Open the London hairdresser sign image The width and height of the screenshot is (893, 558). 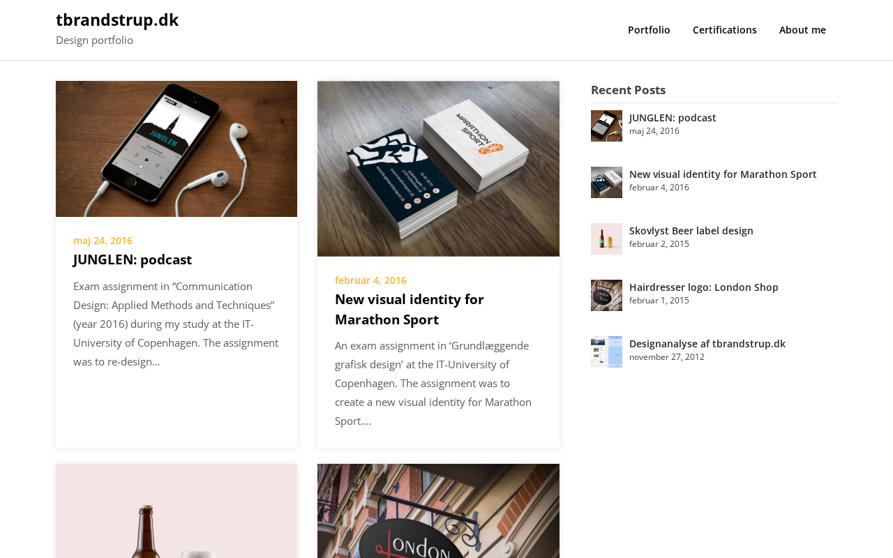point(438,511)
